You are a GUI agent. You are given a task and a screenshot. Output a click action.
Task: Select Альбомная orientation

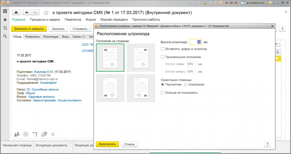pyautogui.click(x=186, y=84)
